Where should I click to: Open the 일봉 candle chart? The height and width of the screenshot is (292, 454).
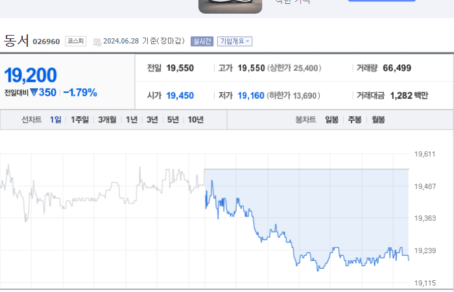(x=332, y=119)
